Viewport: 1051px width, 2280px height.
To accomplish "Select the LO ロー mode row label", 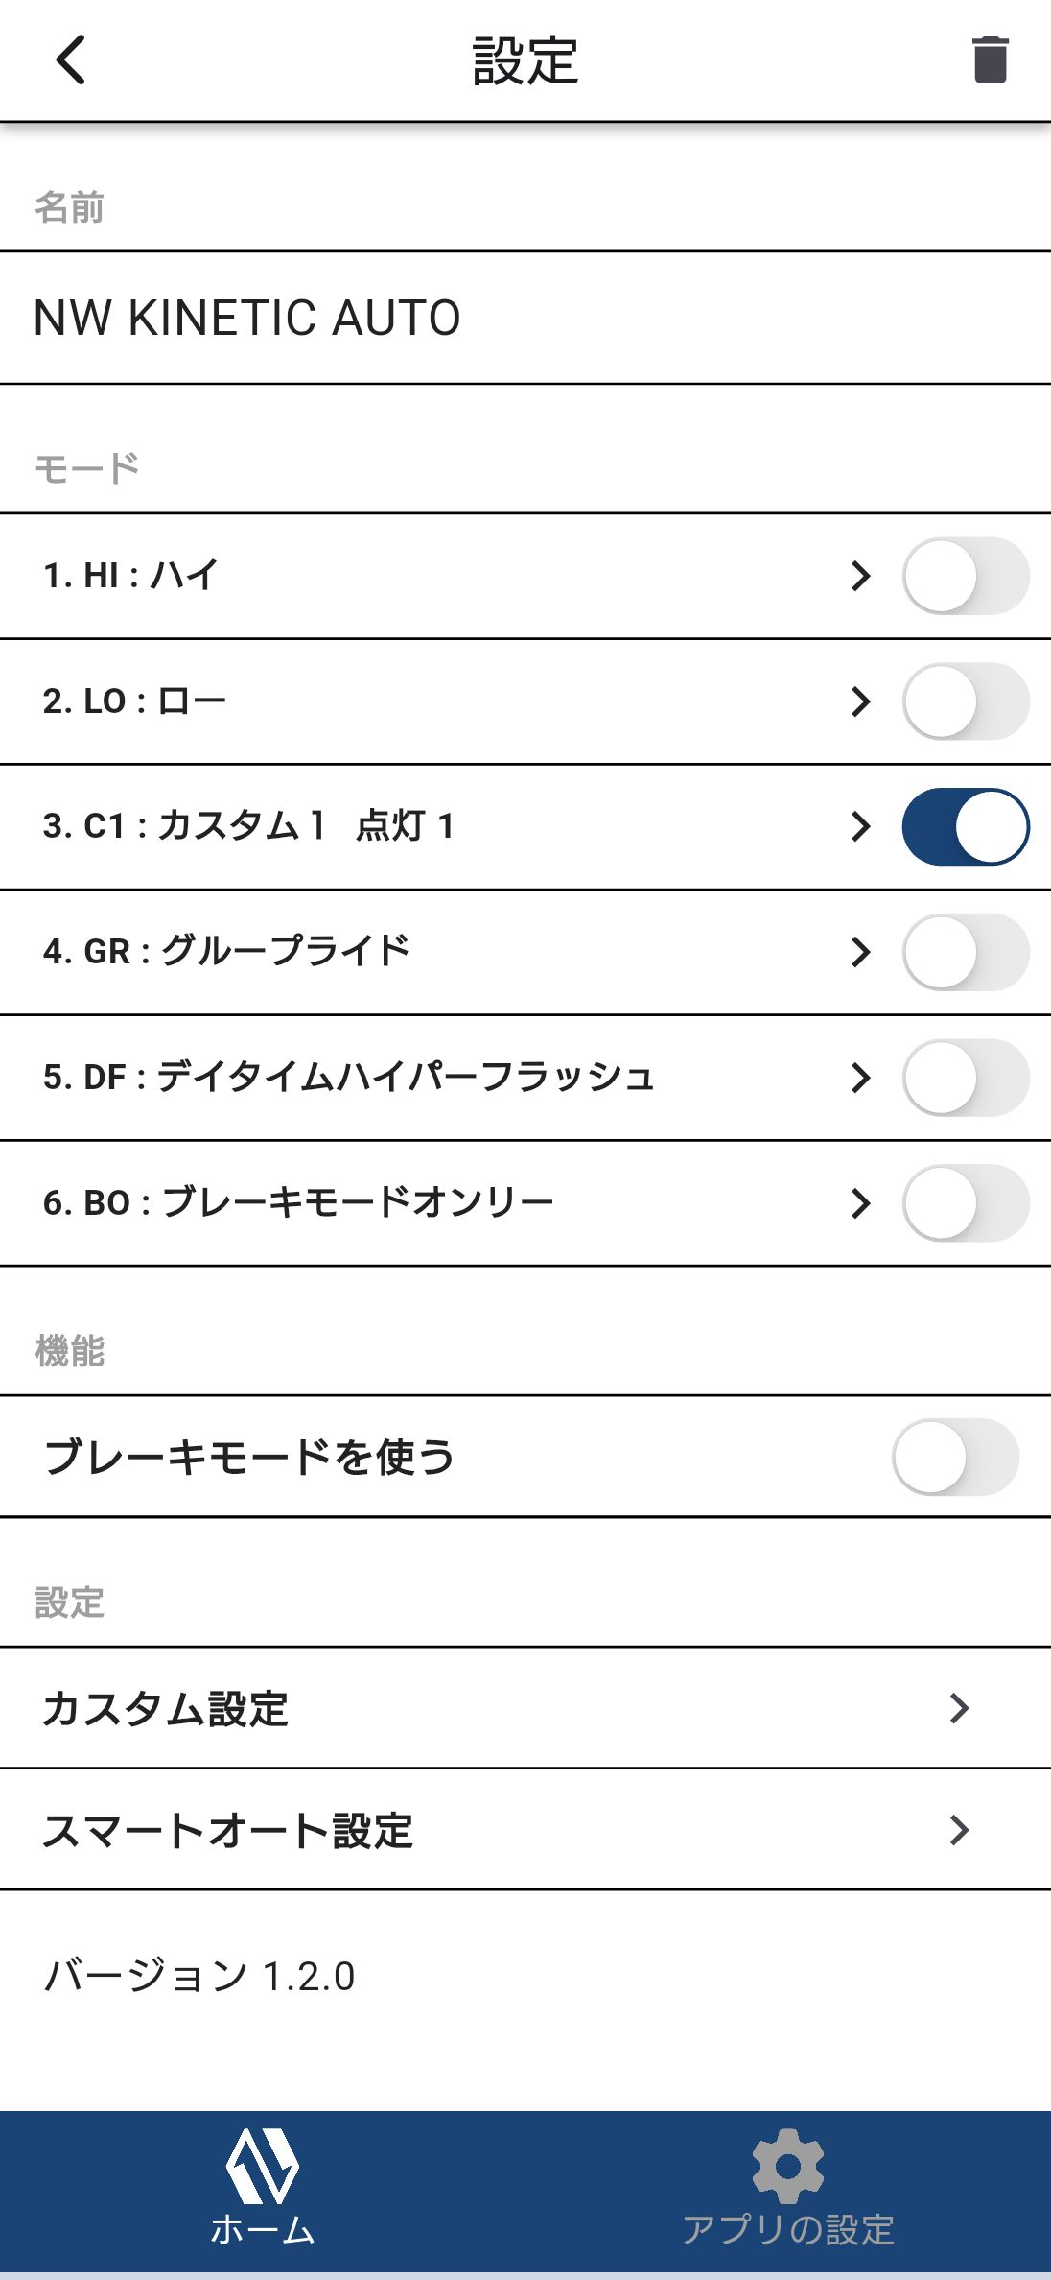I will tap(134, 701).
